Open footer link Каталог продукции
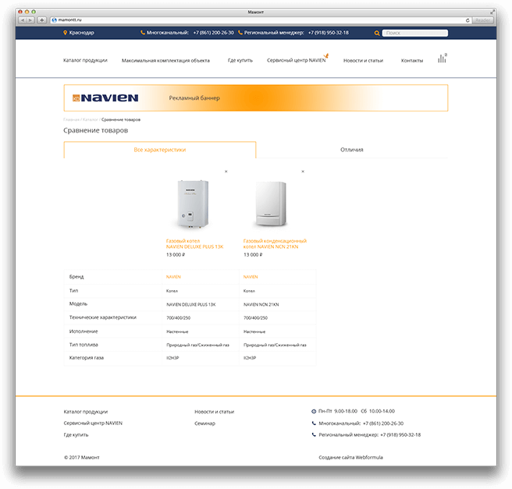The height and width of the screenshot is (489, 512). click(86, 412)
